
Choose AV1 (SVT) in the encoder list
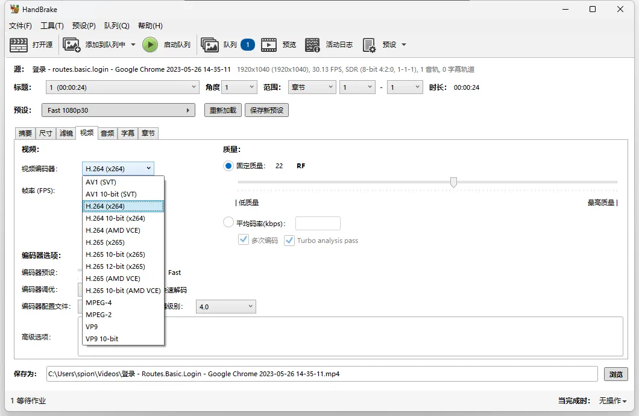coord(123,182)
